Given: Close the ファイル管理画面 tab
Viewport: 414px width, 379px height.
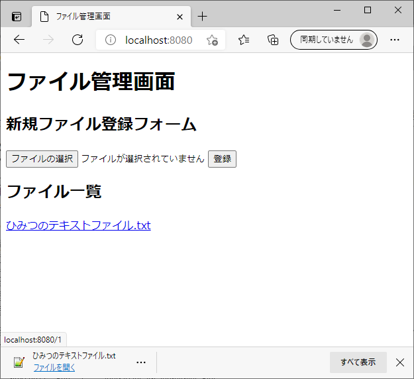Looking at the screenshot, I should 180,17.
